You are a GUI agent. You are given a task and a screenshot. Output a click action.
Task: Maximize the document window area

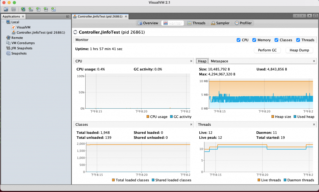point(316,16)
